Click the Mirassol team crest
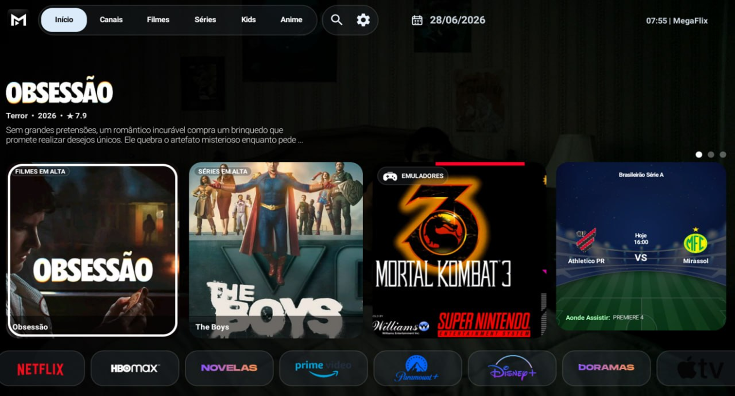735x396 pixels. (696, 241)
